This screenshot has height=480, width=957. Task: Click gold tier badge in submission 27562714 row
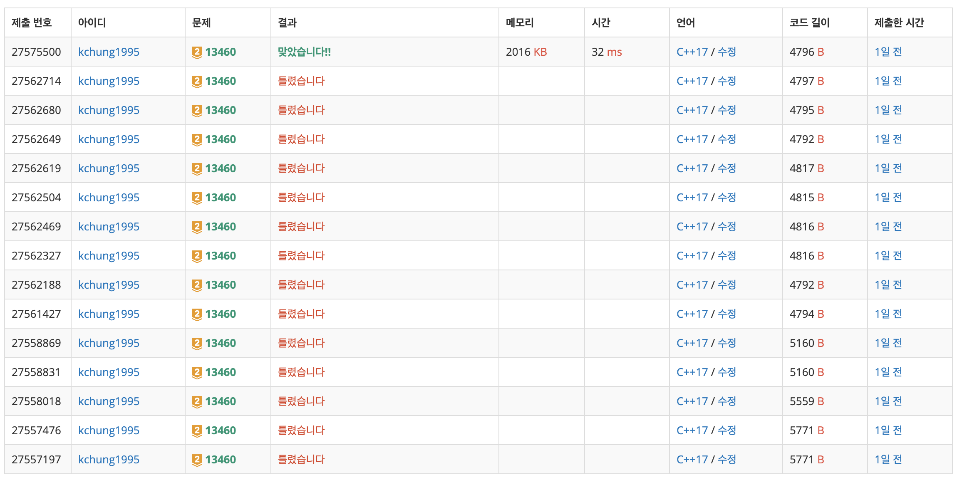[x=197, y=82]
